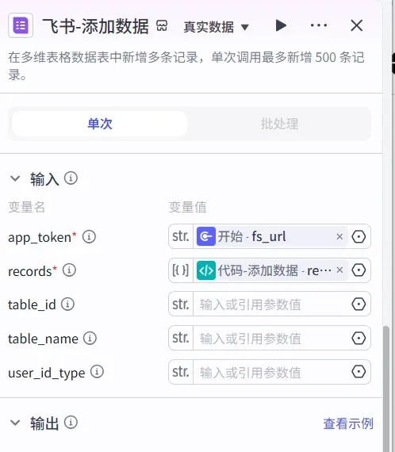Run the node with play button
395x452 pixels.
tap(281, 25)
